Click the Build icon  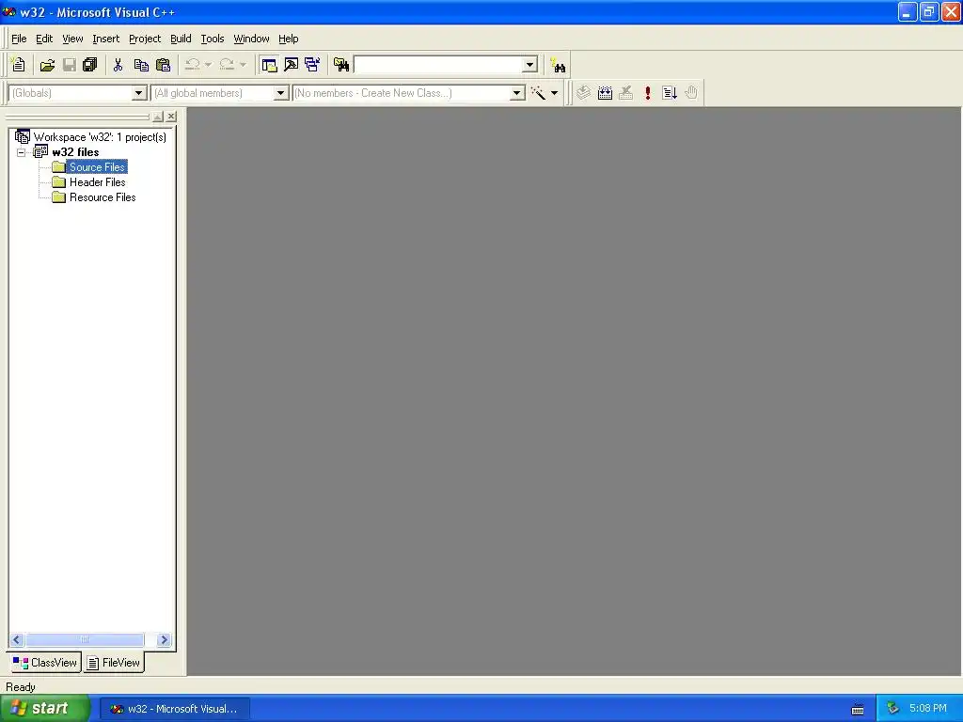605,93
